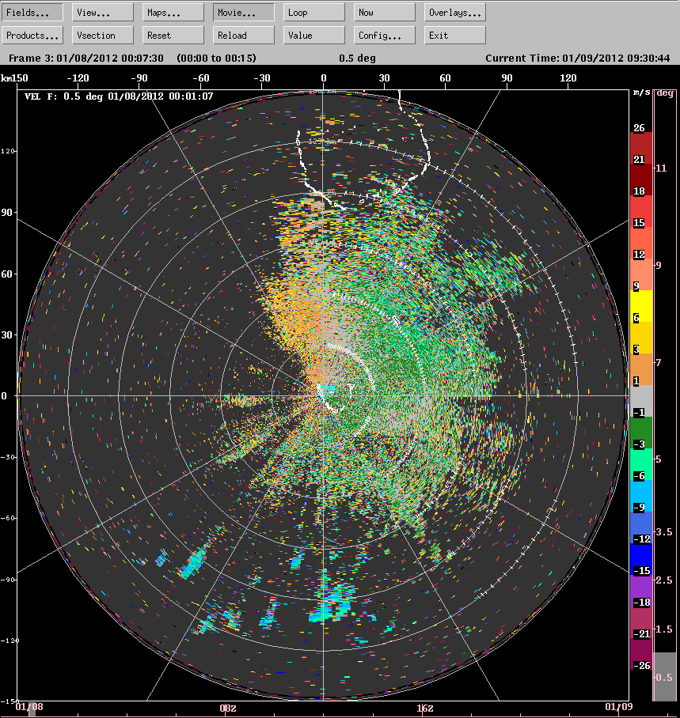
Task: Click the VEL F: 0.5 deg plot label
Action: coord(119,96)
